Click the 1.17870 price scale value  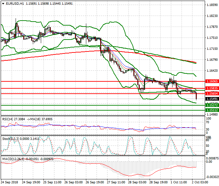point(212,27)
